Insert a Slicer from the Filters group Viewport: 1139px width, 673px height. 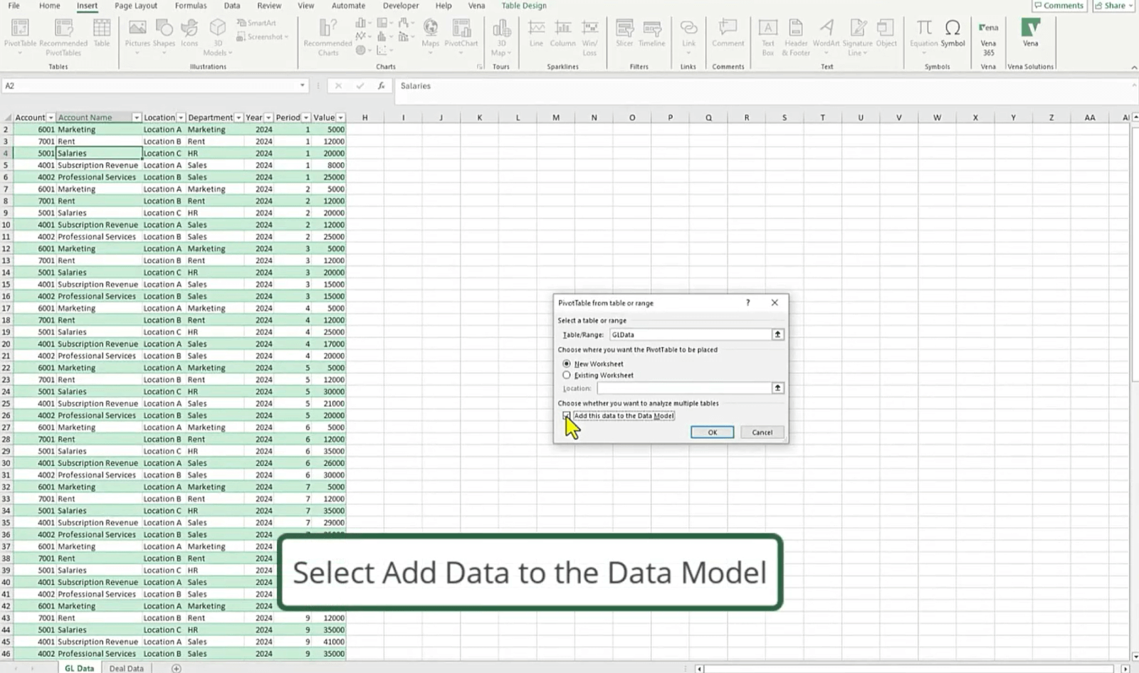pos(624,36)
